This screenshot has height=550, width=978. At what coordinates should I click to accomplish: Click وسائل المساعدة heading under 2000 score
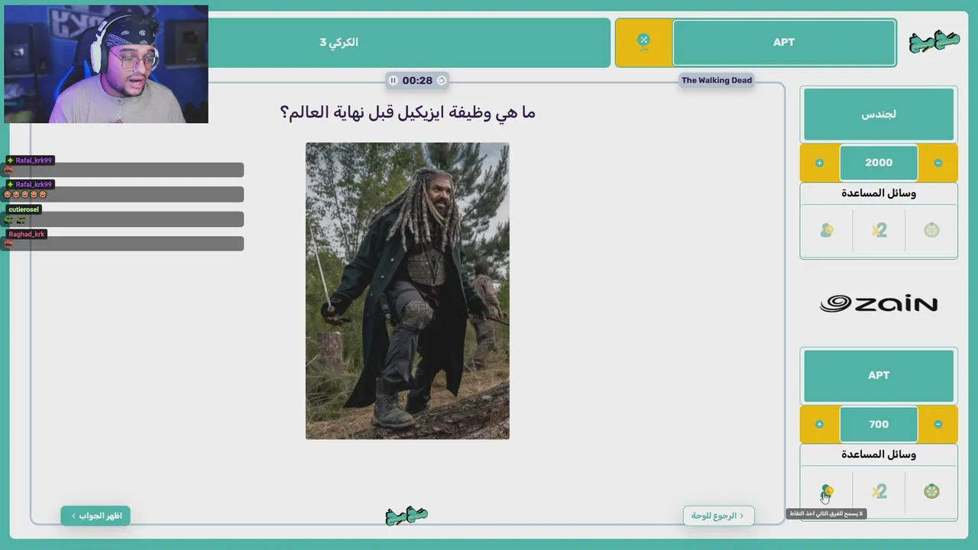(879, 193)
